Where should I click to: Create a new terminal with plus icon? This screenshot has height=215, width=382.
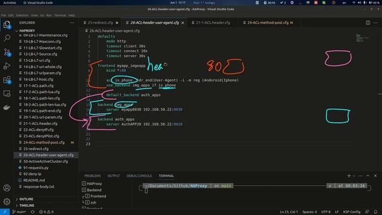point(349,176)
